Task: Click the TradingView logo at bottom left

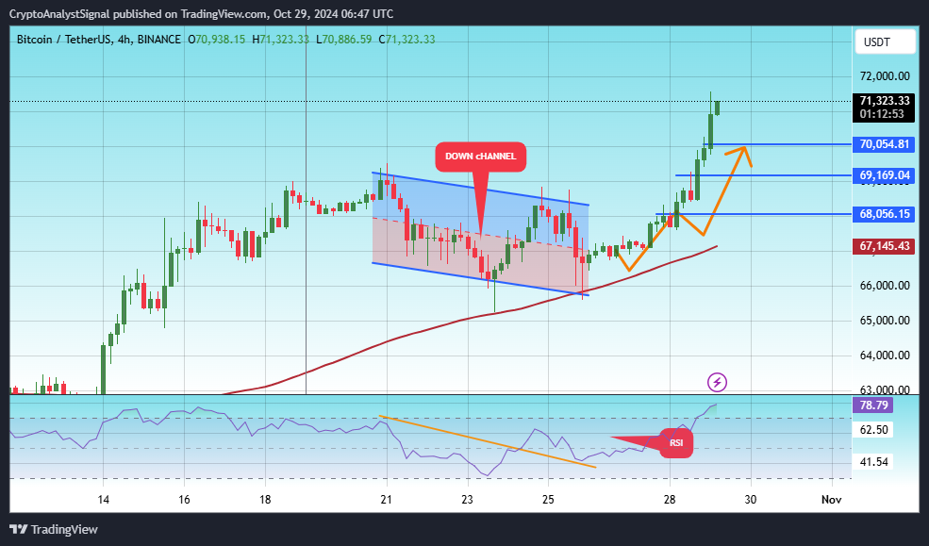Action: (x=54, y=529)
